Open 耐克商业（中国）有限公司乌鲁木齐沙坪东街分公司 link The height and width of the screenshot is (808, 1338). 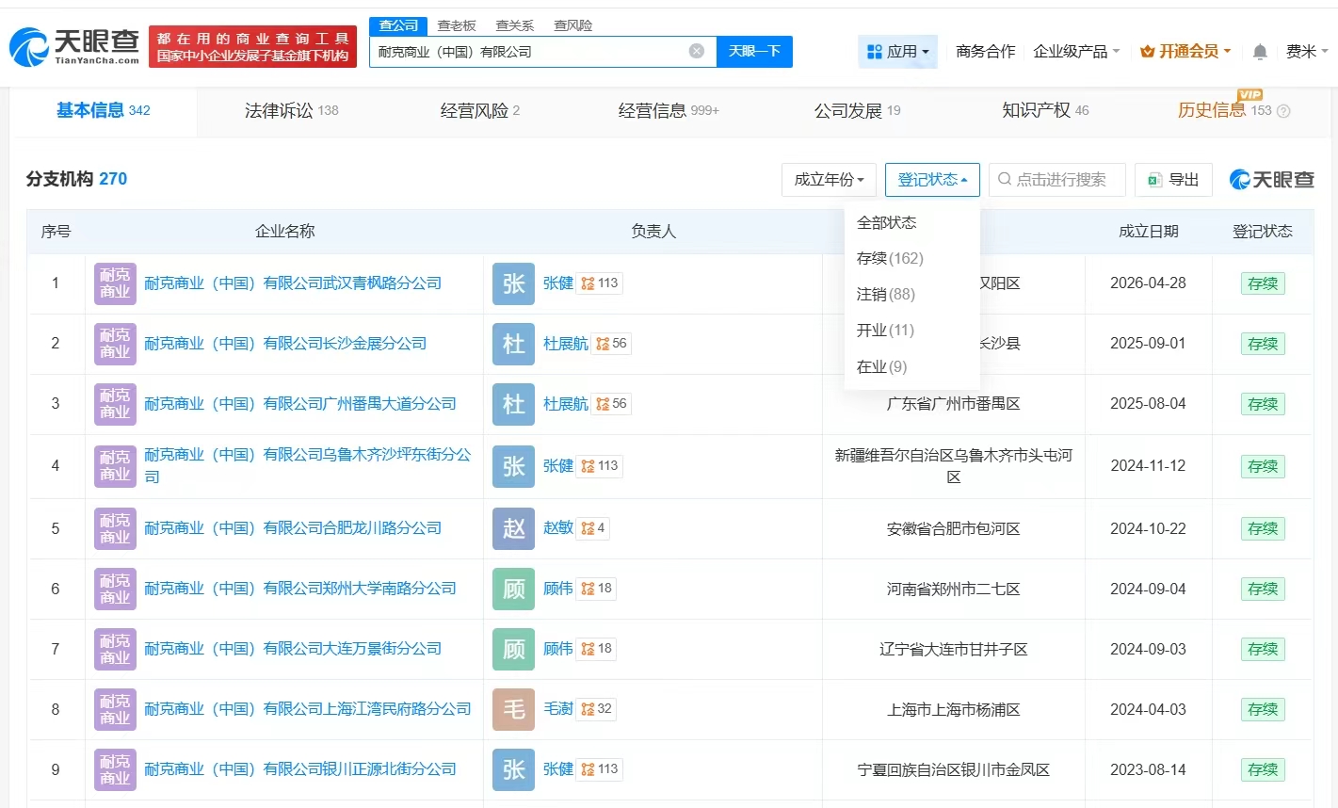point(308,466)
